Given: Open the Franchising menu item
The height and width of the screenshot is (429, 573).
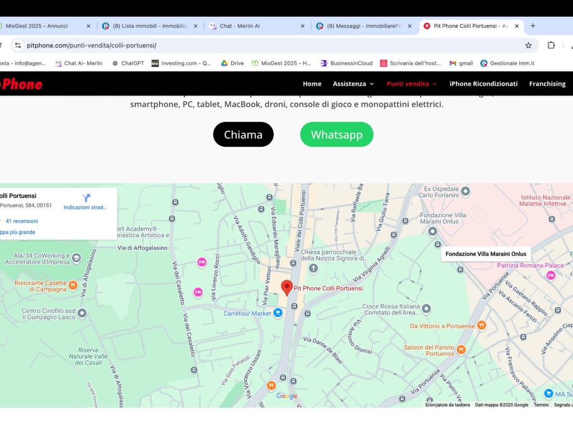Looking at the screenshot, I should click(547, 84).
